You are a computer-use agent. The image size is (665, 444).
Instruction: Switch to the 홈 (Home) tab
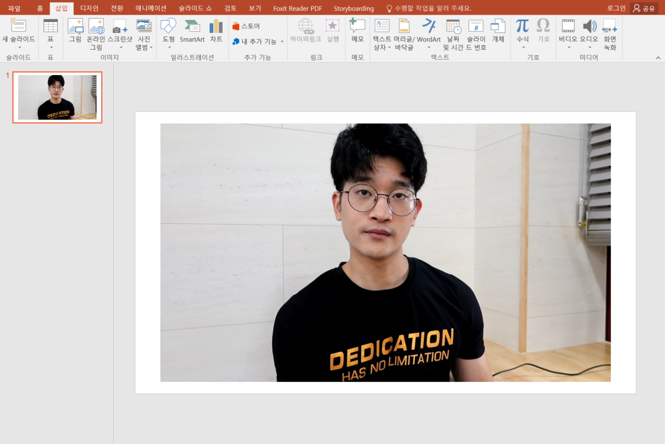40,8
